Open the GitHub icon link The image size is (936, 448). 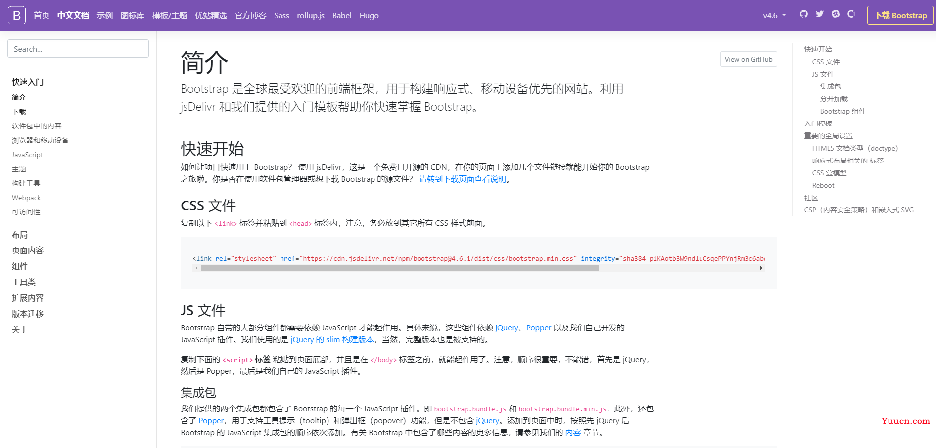[804, 14]
